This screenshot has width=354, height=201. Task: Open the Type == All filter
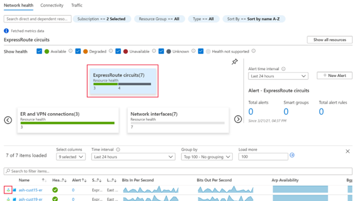[x=203, y=19]
